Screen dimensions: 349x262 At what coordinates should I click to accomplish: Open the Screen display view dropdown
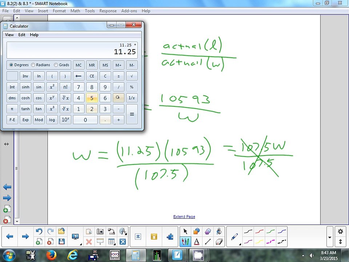click(x=76, y=237)
